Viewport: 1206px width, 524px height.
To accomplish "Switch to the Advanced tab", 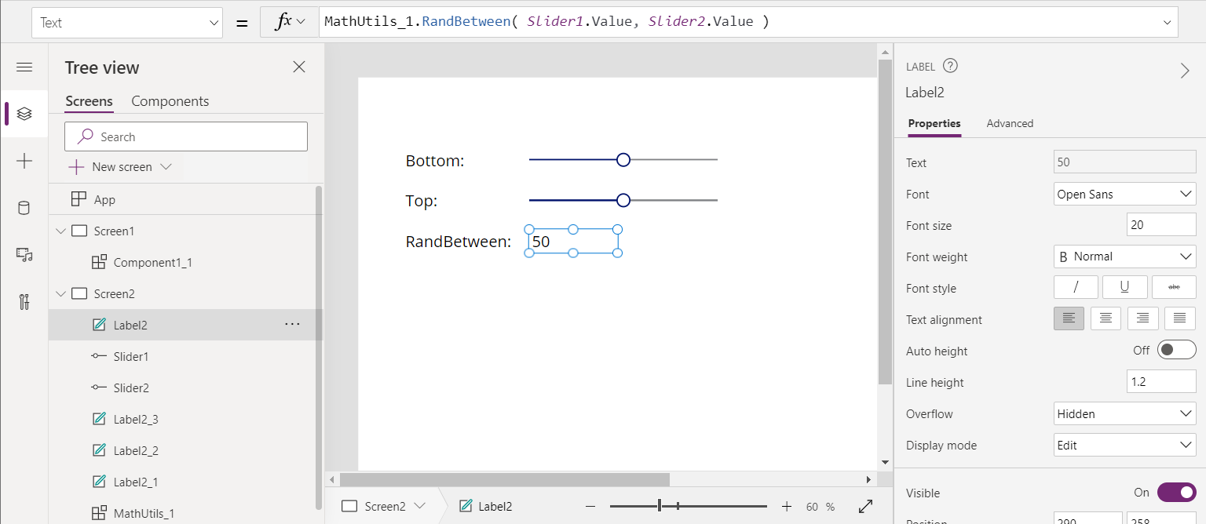I will tap(1010, 123).
